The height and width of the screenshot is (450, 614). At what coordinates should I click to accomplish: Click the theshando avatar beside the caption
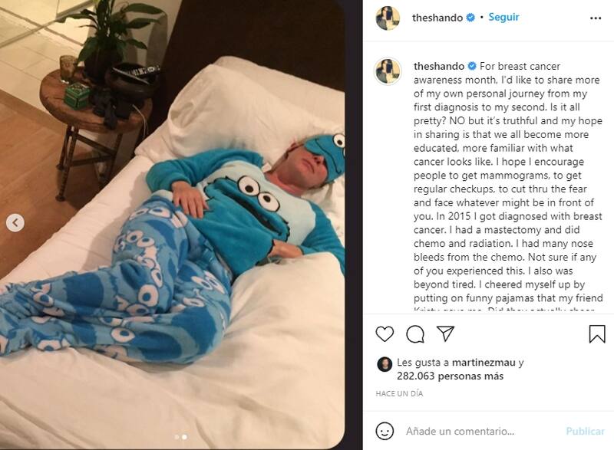(388, 71)
